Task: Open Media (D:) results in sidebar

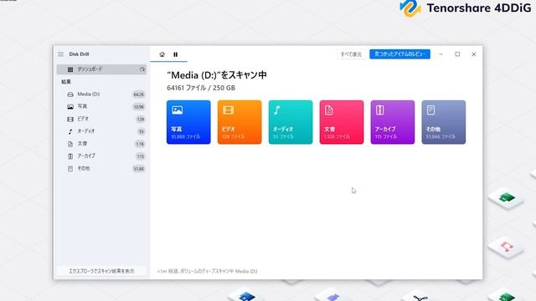Action: point(101,94)
